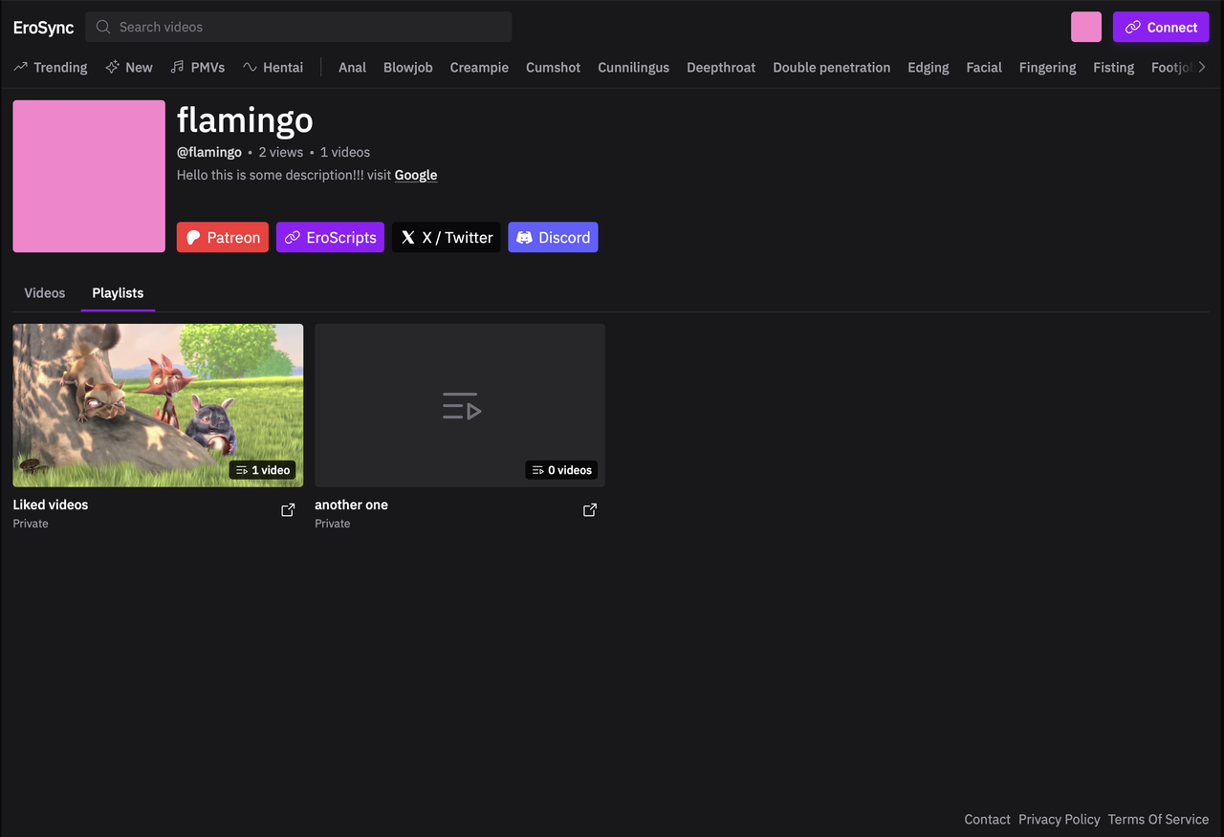Click the pink user avatar in header

tap(1086, 27)
